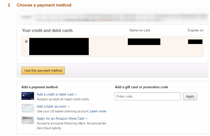
Task: Open the Add a credit or debit card link
Action: pyautogui.click(x=55, y=95)
